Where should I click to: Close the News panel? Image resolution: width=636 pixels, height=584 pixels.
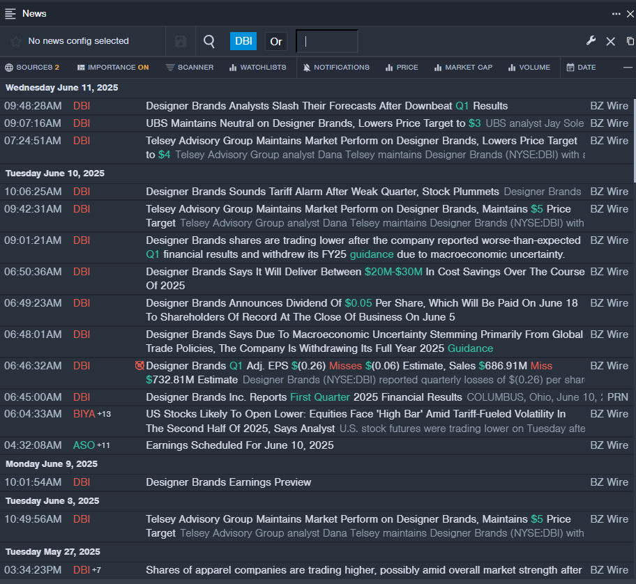click(630, 14)
